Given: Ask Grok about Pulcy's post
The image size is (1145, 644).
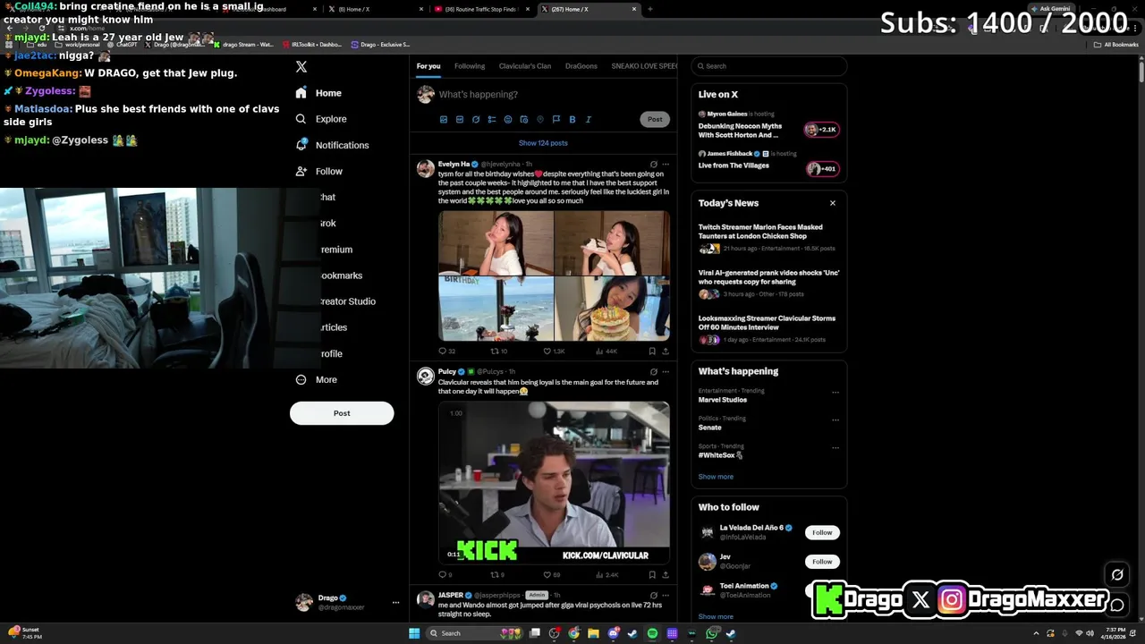Looking at the screenshot, I should point(654,371).
